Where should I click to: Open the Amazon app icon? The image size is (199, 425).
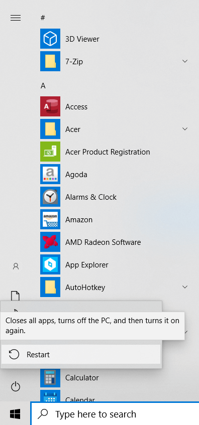50,220
